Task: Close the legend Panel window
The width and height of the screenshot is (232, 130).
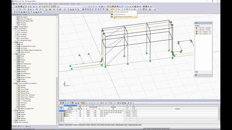Action: coord(211,23)
